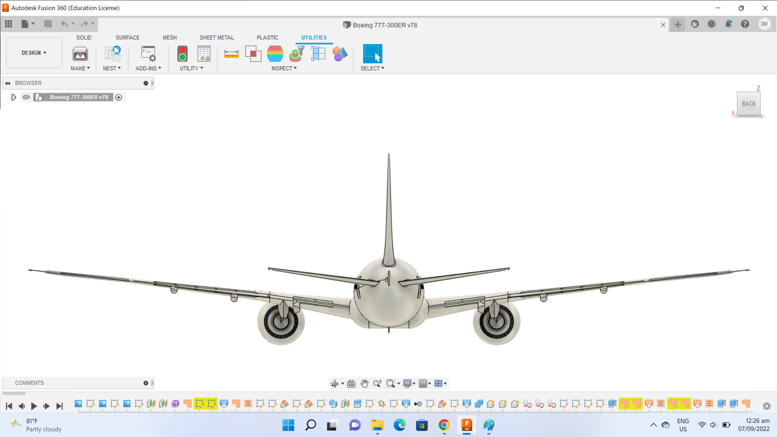
Task: Toggle visibility of Boeing 777-300ER v78
Action: point(26,97)
